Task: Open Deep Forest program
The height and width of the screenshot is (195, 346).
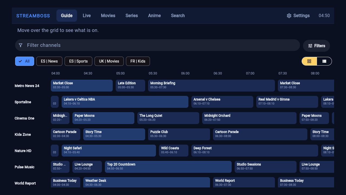Action: point(255,151)
